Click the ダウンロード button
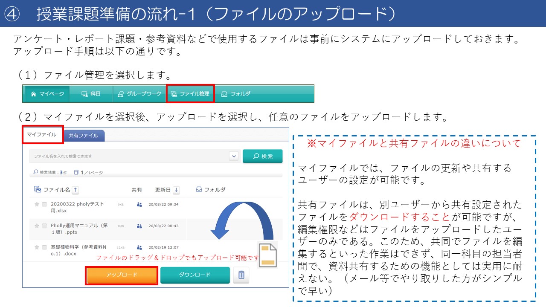 pos(195,275)
